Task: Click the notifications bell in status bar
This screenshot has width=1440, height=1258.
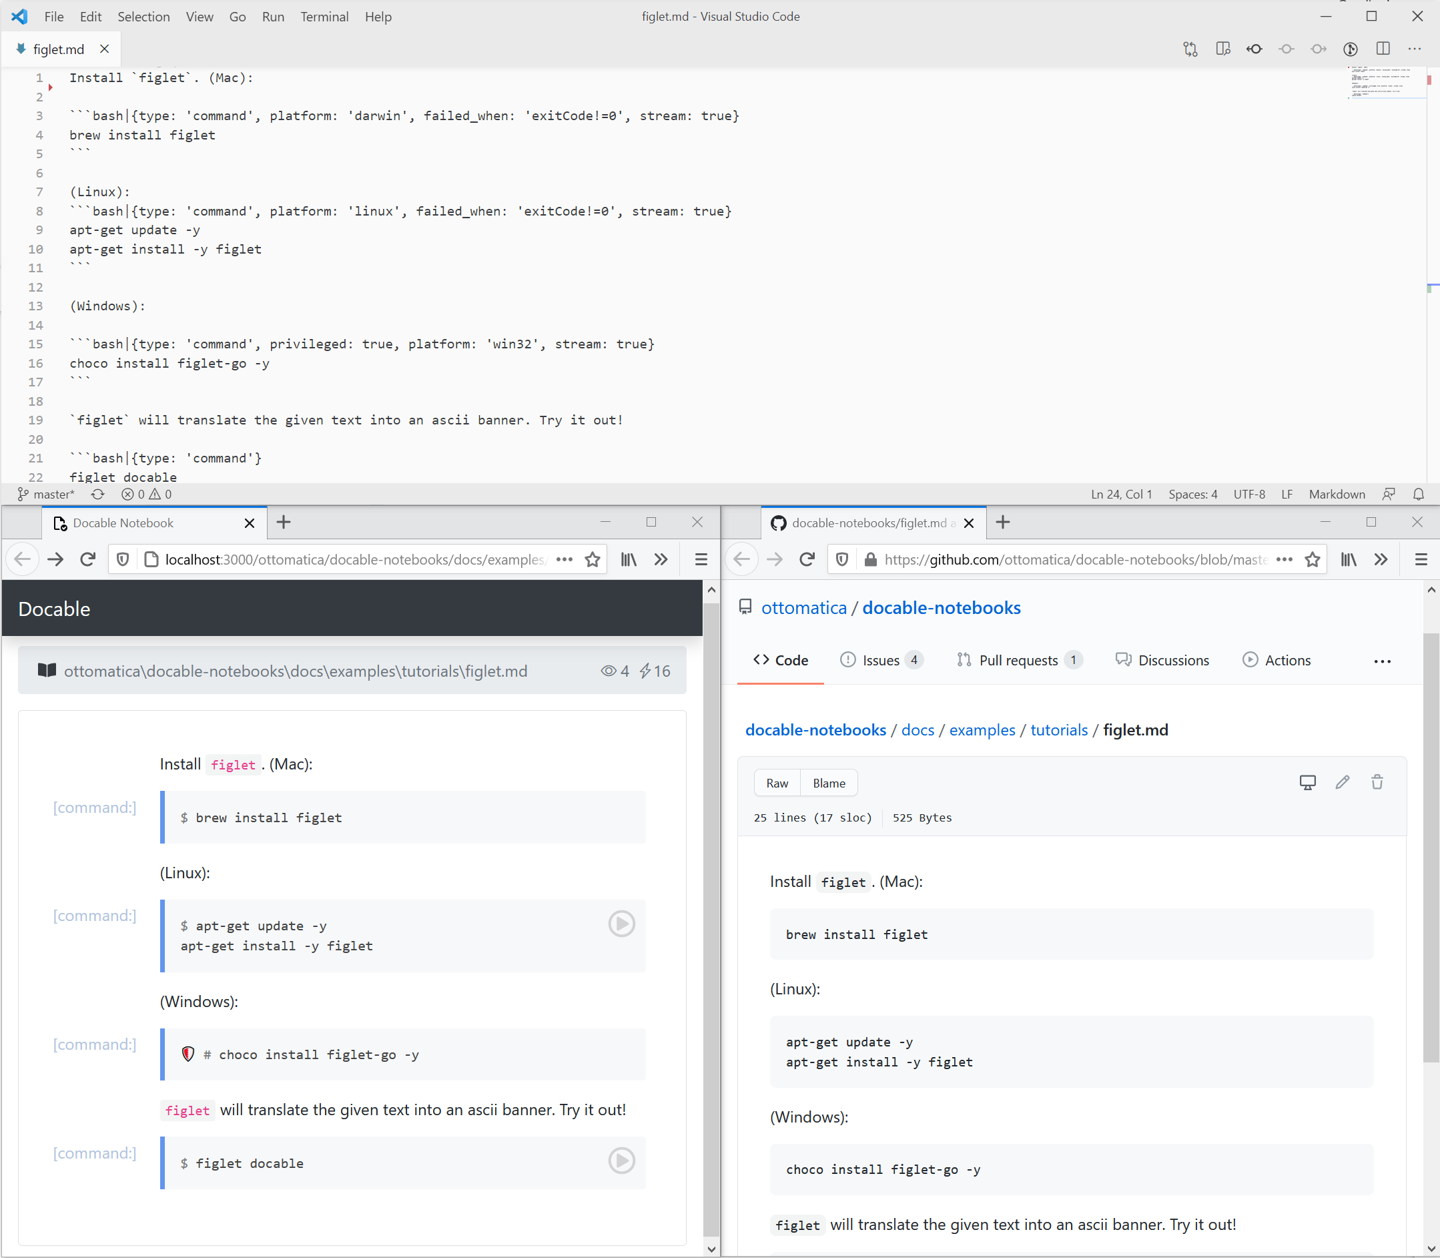Action: 1418,495
